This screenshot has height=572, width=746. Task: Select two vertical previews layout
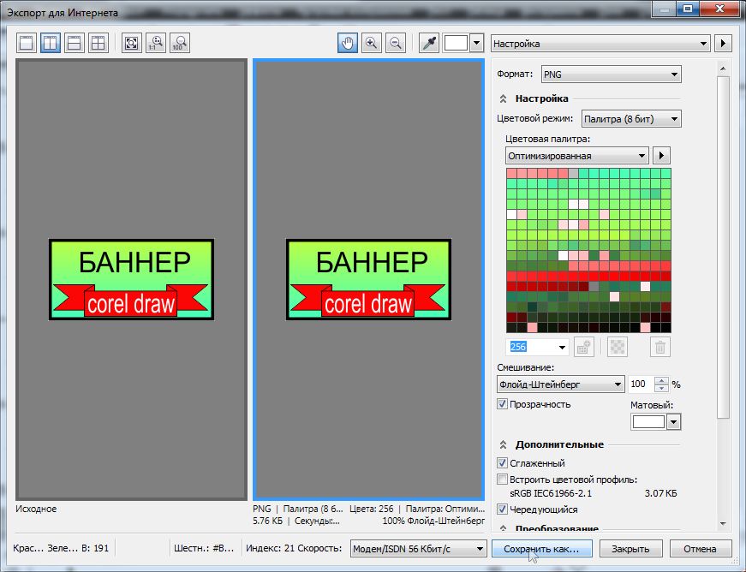[51, 43]
